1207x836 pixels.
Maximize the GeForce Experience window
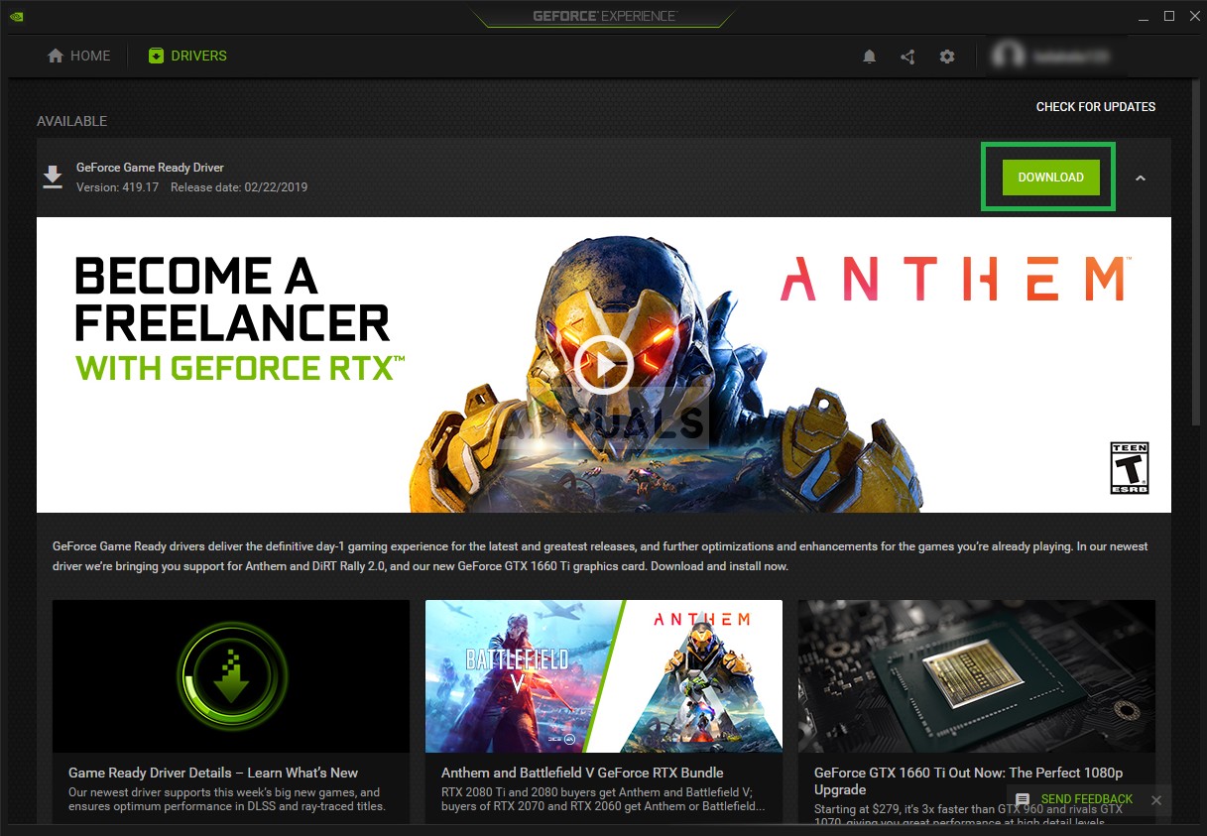[x=1168, y=16]
